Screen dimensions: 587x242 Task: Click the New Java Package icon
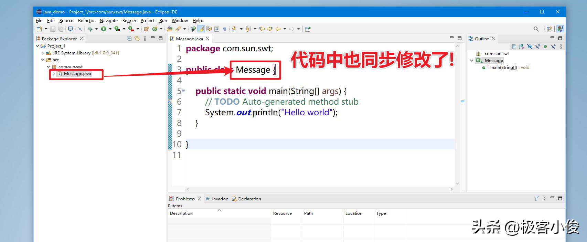click(x=146, y=29)
